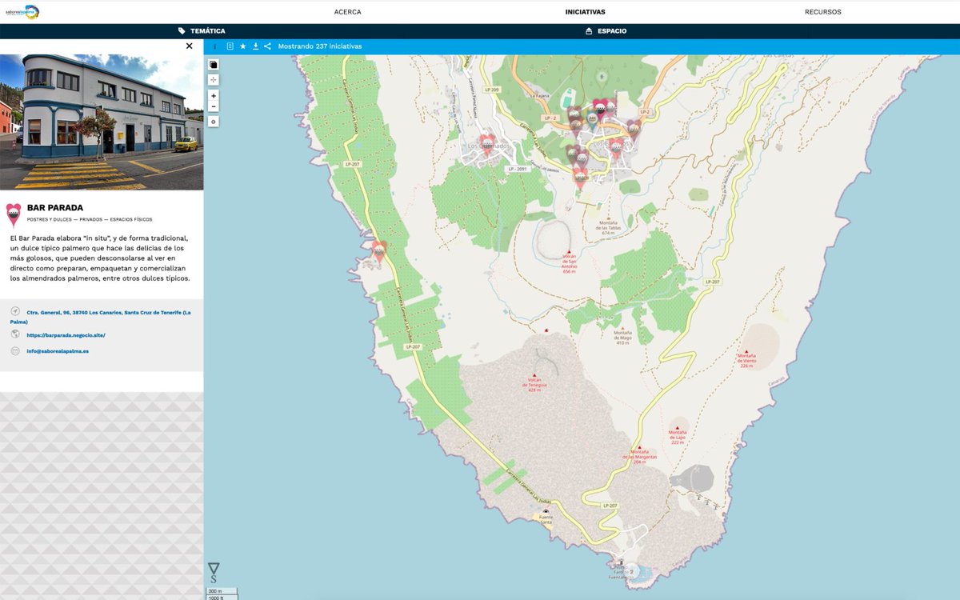Open the map settings gear button
Viewport: 960px width, 600px height.
[214, 122]
